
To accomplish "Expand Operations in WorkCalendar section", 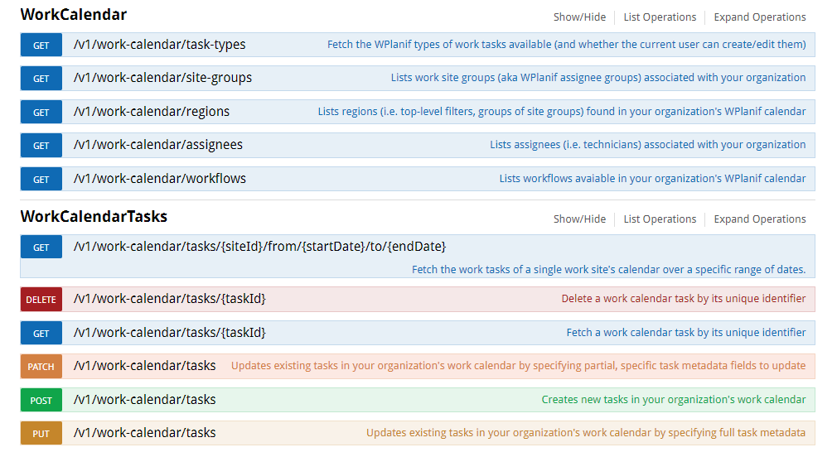I will tap(759, 17).
